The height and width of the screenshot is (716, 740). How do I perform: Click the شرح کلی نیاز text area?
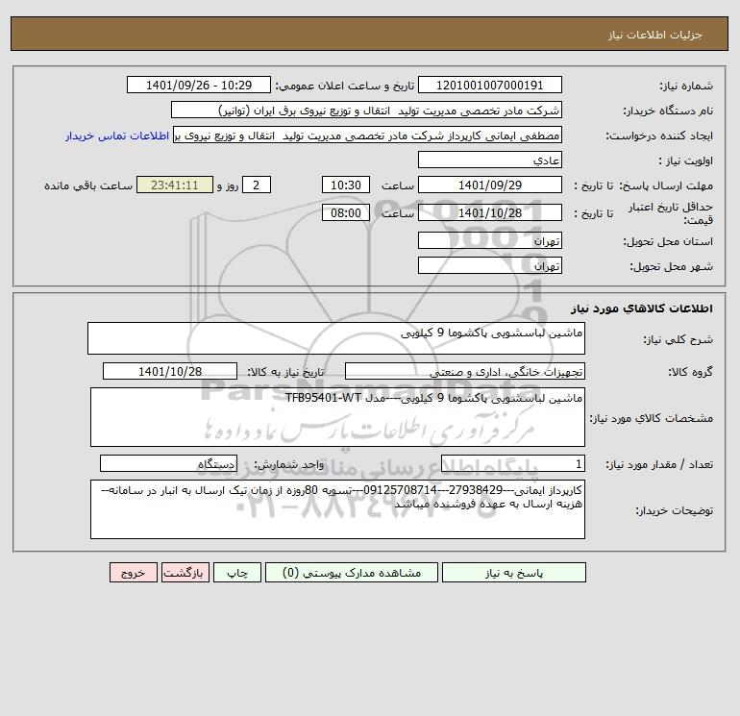(336, 338)
